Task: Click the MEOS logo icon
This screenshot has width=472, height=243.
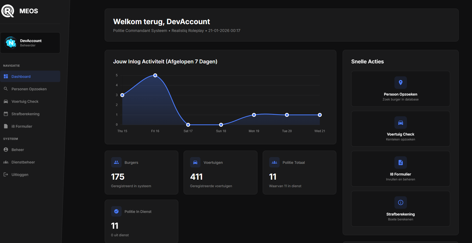Action: click(8, 11)
